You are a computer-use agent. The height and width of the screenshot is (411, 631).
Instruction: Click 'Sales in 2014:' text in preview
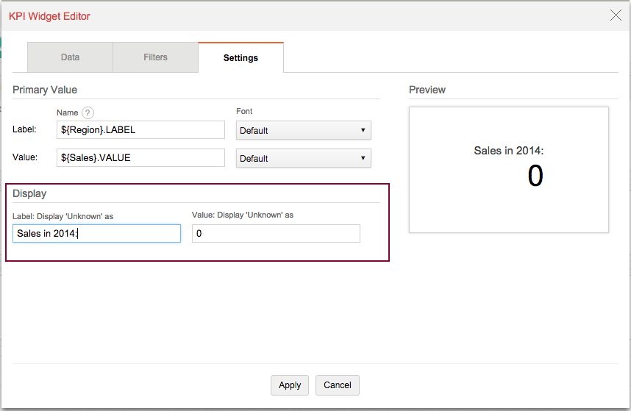(508, 151)
